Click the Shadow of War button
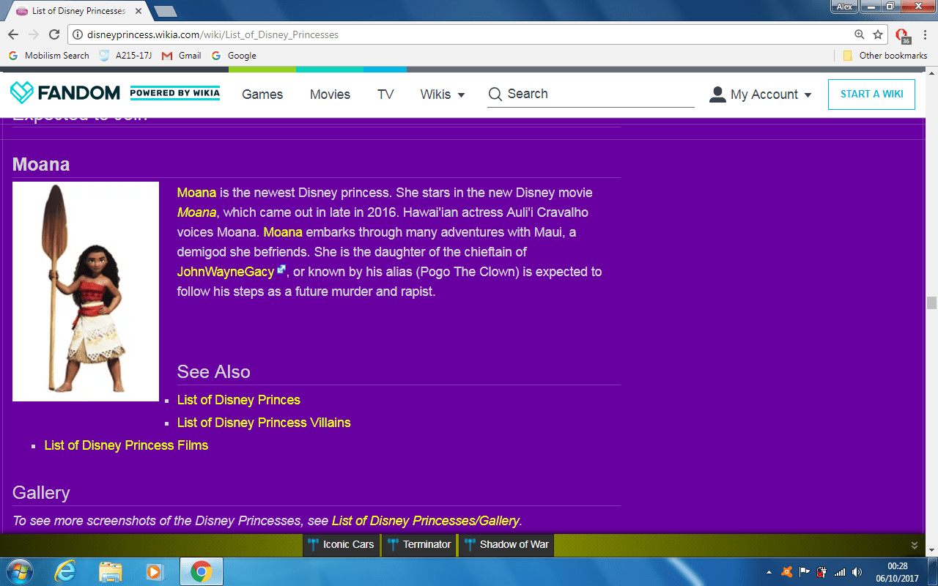The height and width of the screenshot is (586, 938). point(506,544)
